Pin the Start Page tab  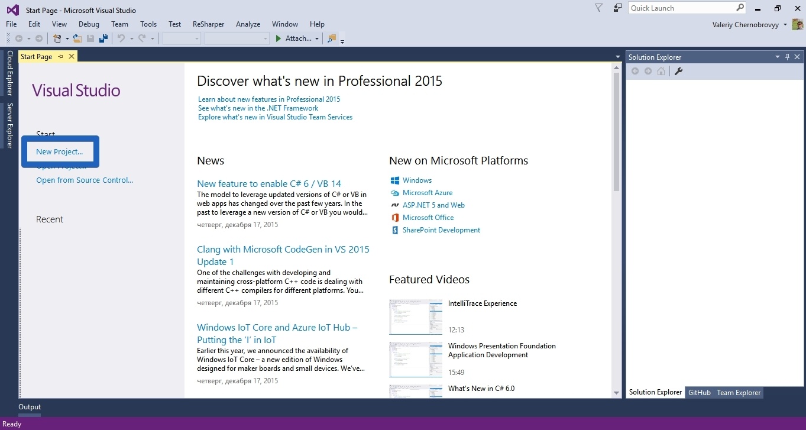[61, 57]
